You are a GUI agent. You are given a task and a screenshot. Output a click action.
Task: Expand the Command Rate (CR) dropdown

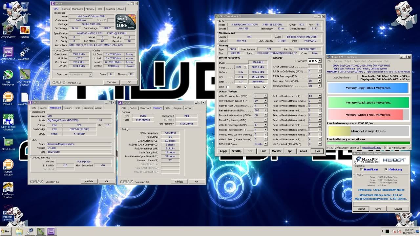click(x=320, y=86)
